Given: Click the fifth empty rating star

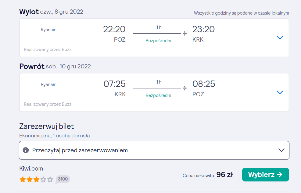Looking at the screenshot, I should tap(50, 179).
